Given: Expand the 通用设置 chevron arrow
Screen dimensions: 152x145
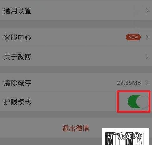Looking at the screenshot, I should (147, 11).
